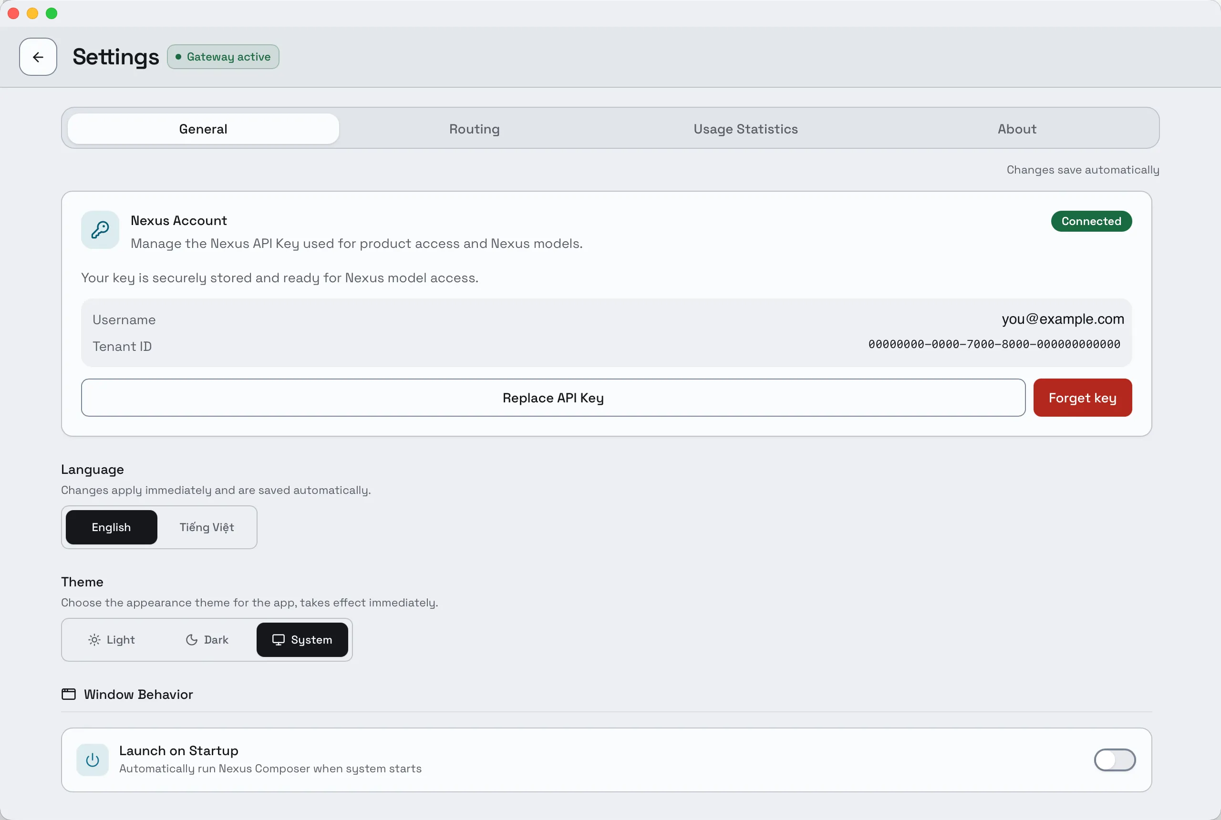This screenshot has width=1221, height=820.
Task: Click the username you@example.com
Action: pyautogui.click(x=1063, y=319)
